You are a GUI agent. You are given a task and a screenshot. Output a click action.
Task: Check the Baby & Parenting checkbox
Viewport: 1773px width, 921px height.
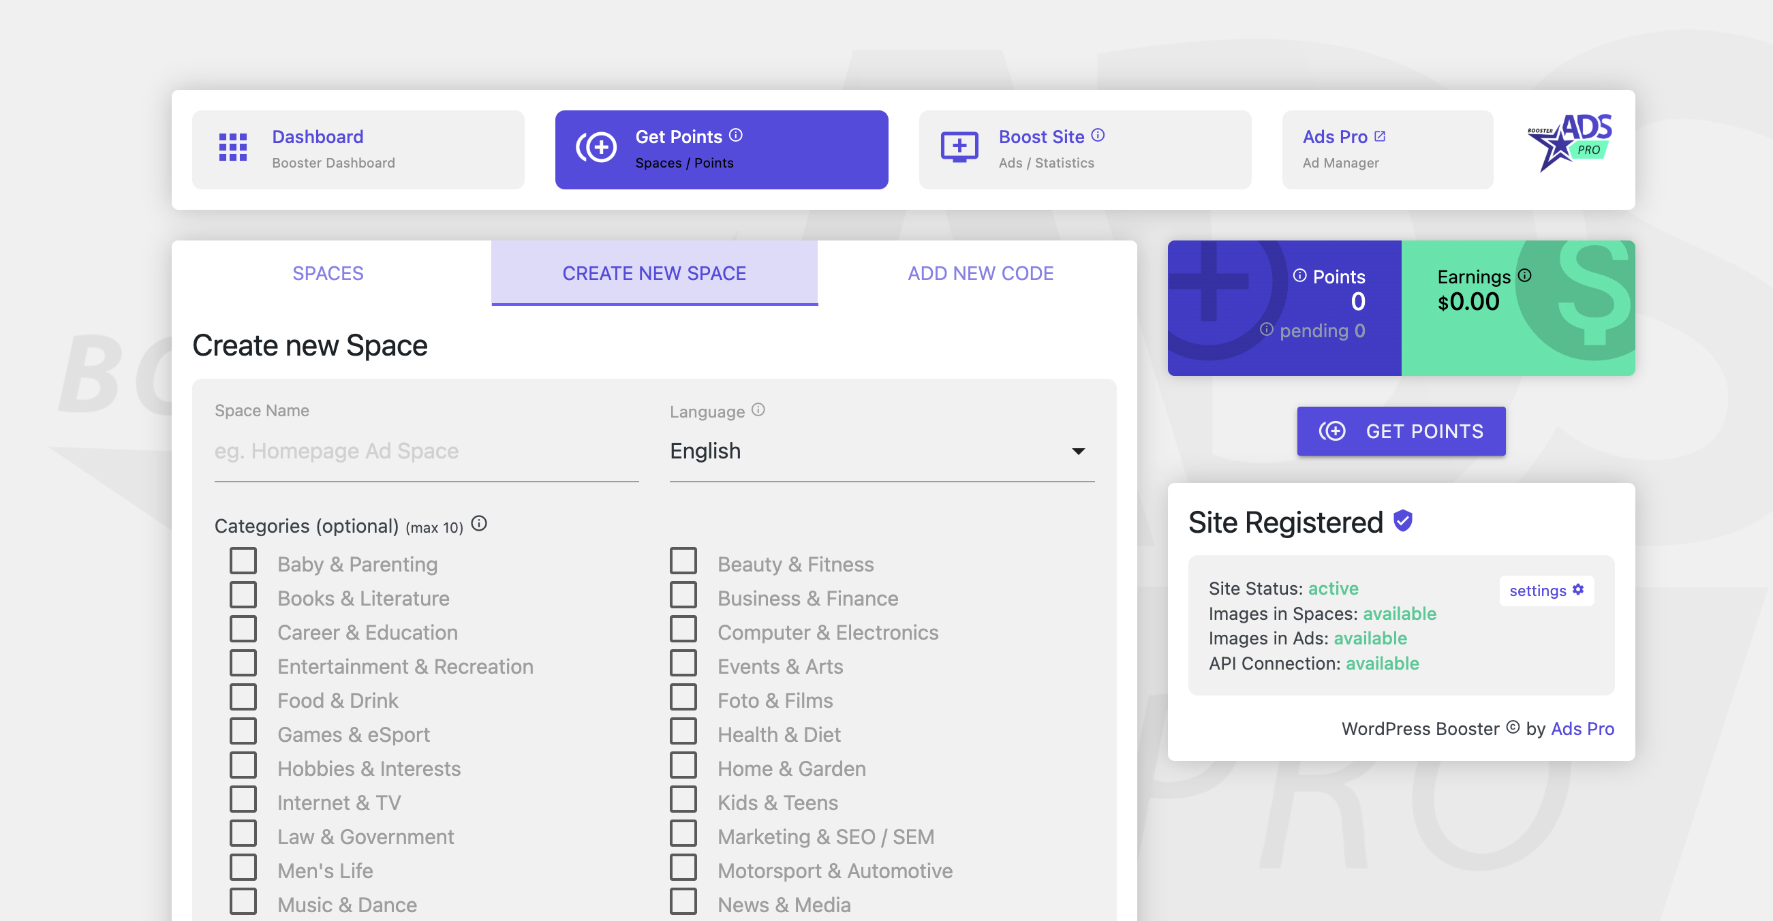tap(243, 562)
